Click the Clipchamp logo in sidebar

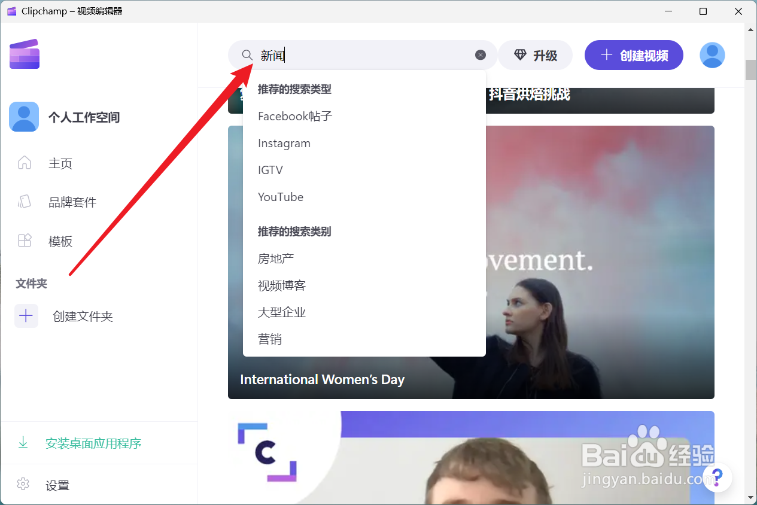(25, 54)
